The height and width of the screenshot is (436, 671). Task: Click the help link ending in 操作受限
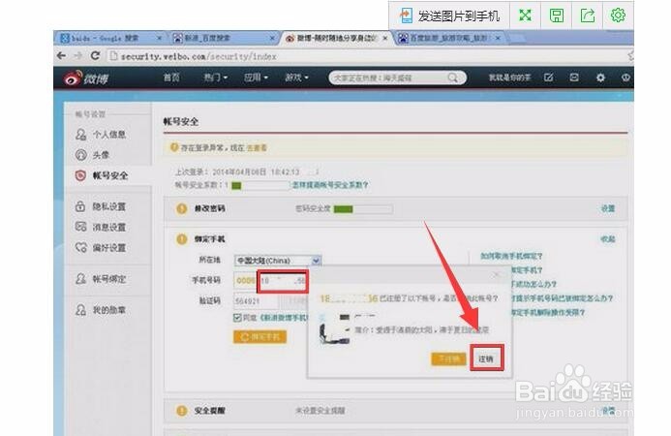548,313
